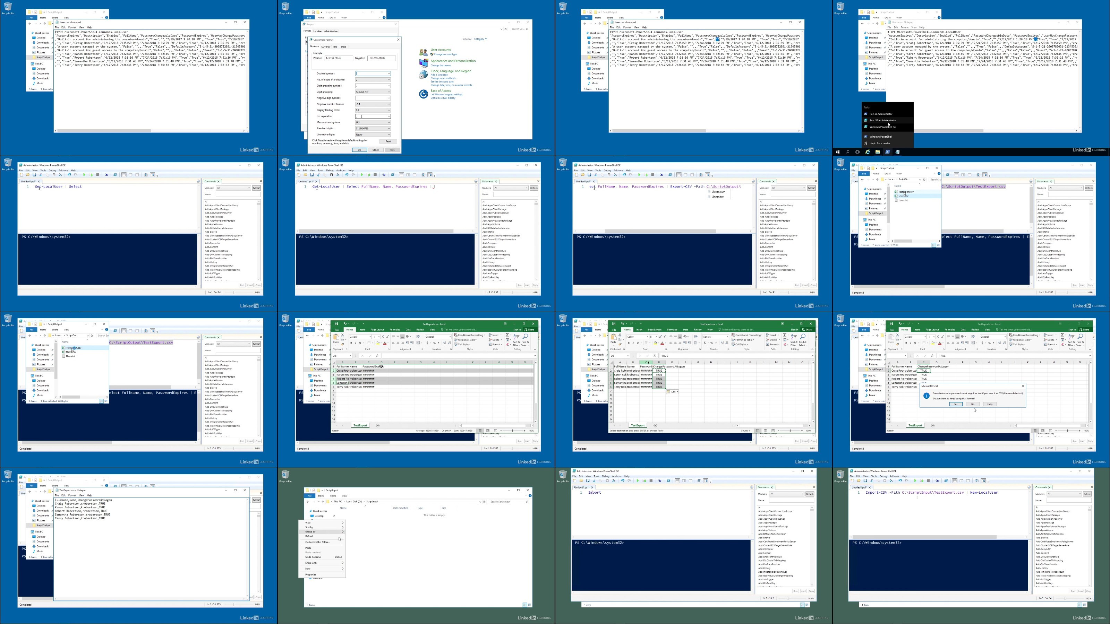This screenshot has height=624, width=1110.
Task: Select Undo Rename in the context menu
Action: [322, 557]
